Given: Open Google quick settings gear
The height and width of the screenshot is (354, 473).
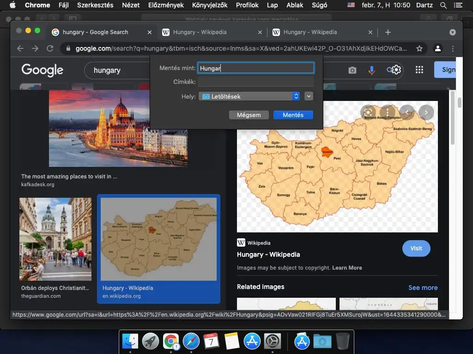Looking at the screenshot, I should [396, 70].
